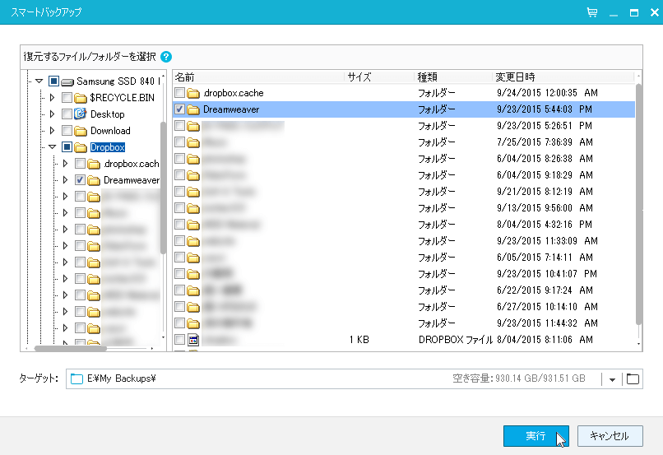This screenshot has width=663, height=455.
Task: Click the date 7/25/2015 7:36:39 AM
Action: [545, 142]
